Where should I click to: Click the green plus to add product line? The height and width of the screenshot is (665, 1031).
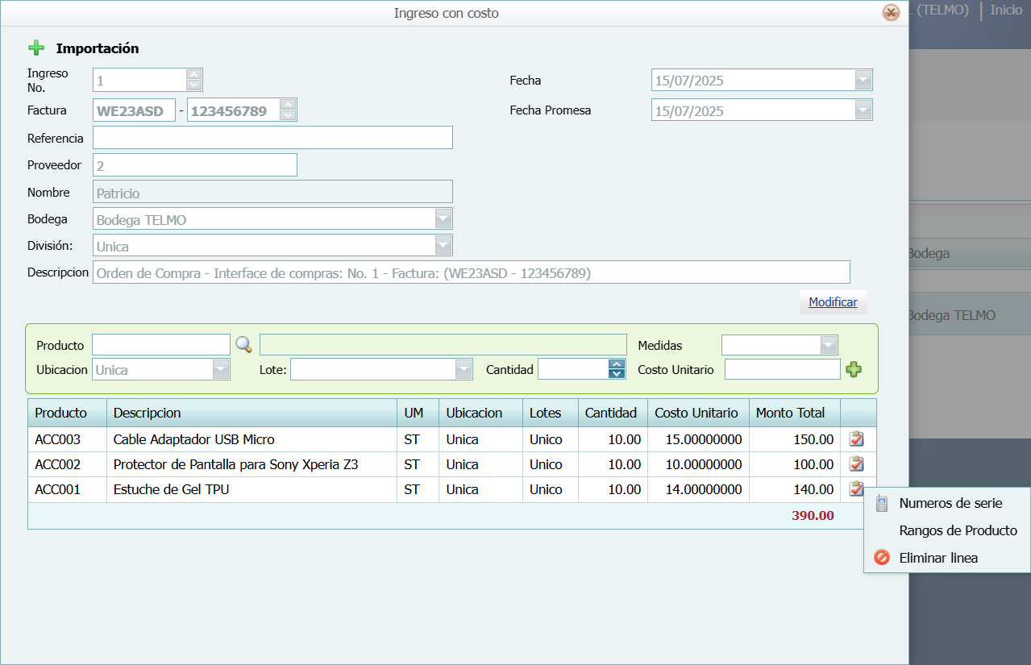click(x=854, y=368)
